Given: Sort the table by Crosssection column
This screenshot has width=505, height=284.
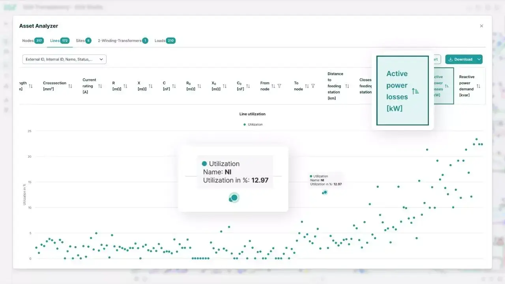Looking at the screenshot, I should click(x=70, y=86).
